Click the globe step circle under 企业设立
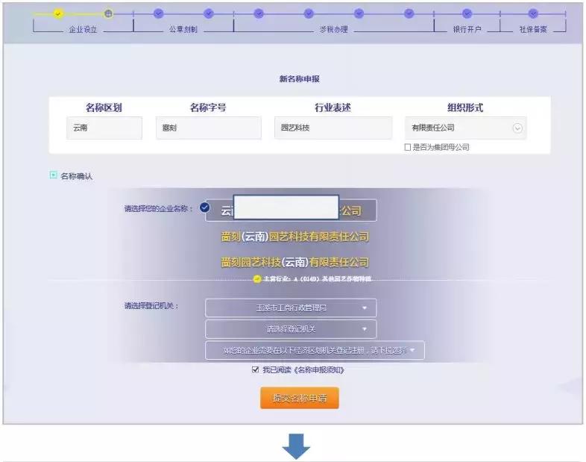 coord(108,14)
